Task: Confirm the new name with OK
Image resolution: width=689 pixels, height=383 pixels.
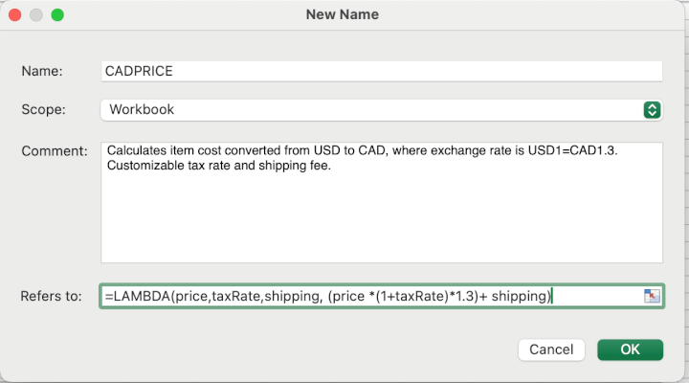Action: 630,349
